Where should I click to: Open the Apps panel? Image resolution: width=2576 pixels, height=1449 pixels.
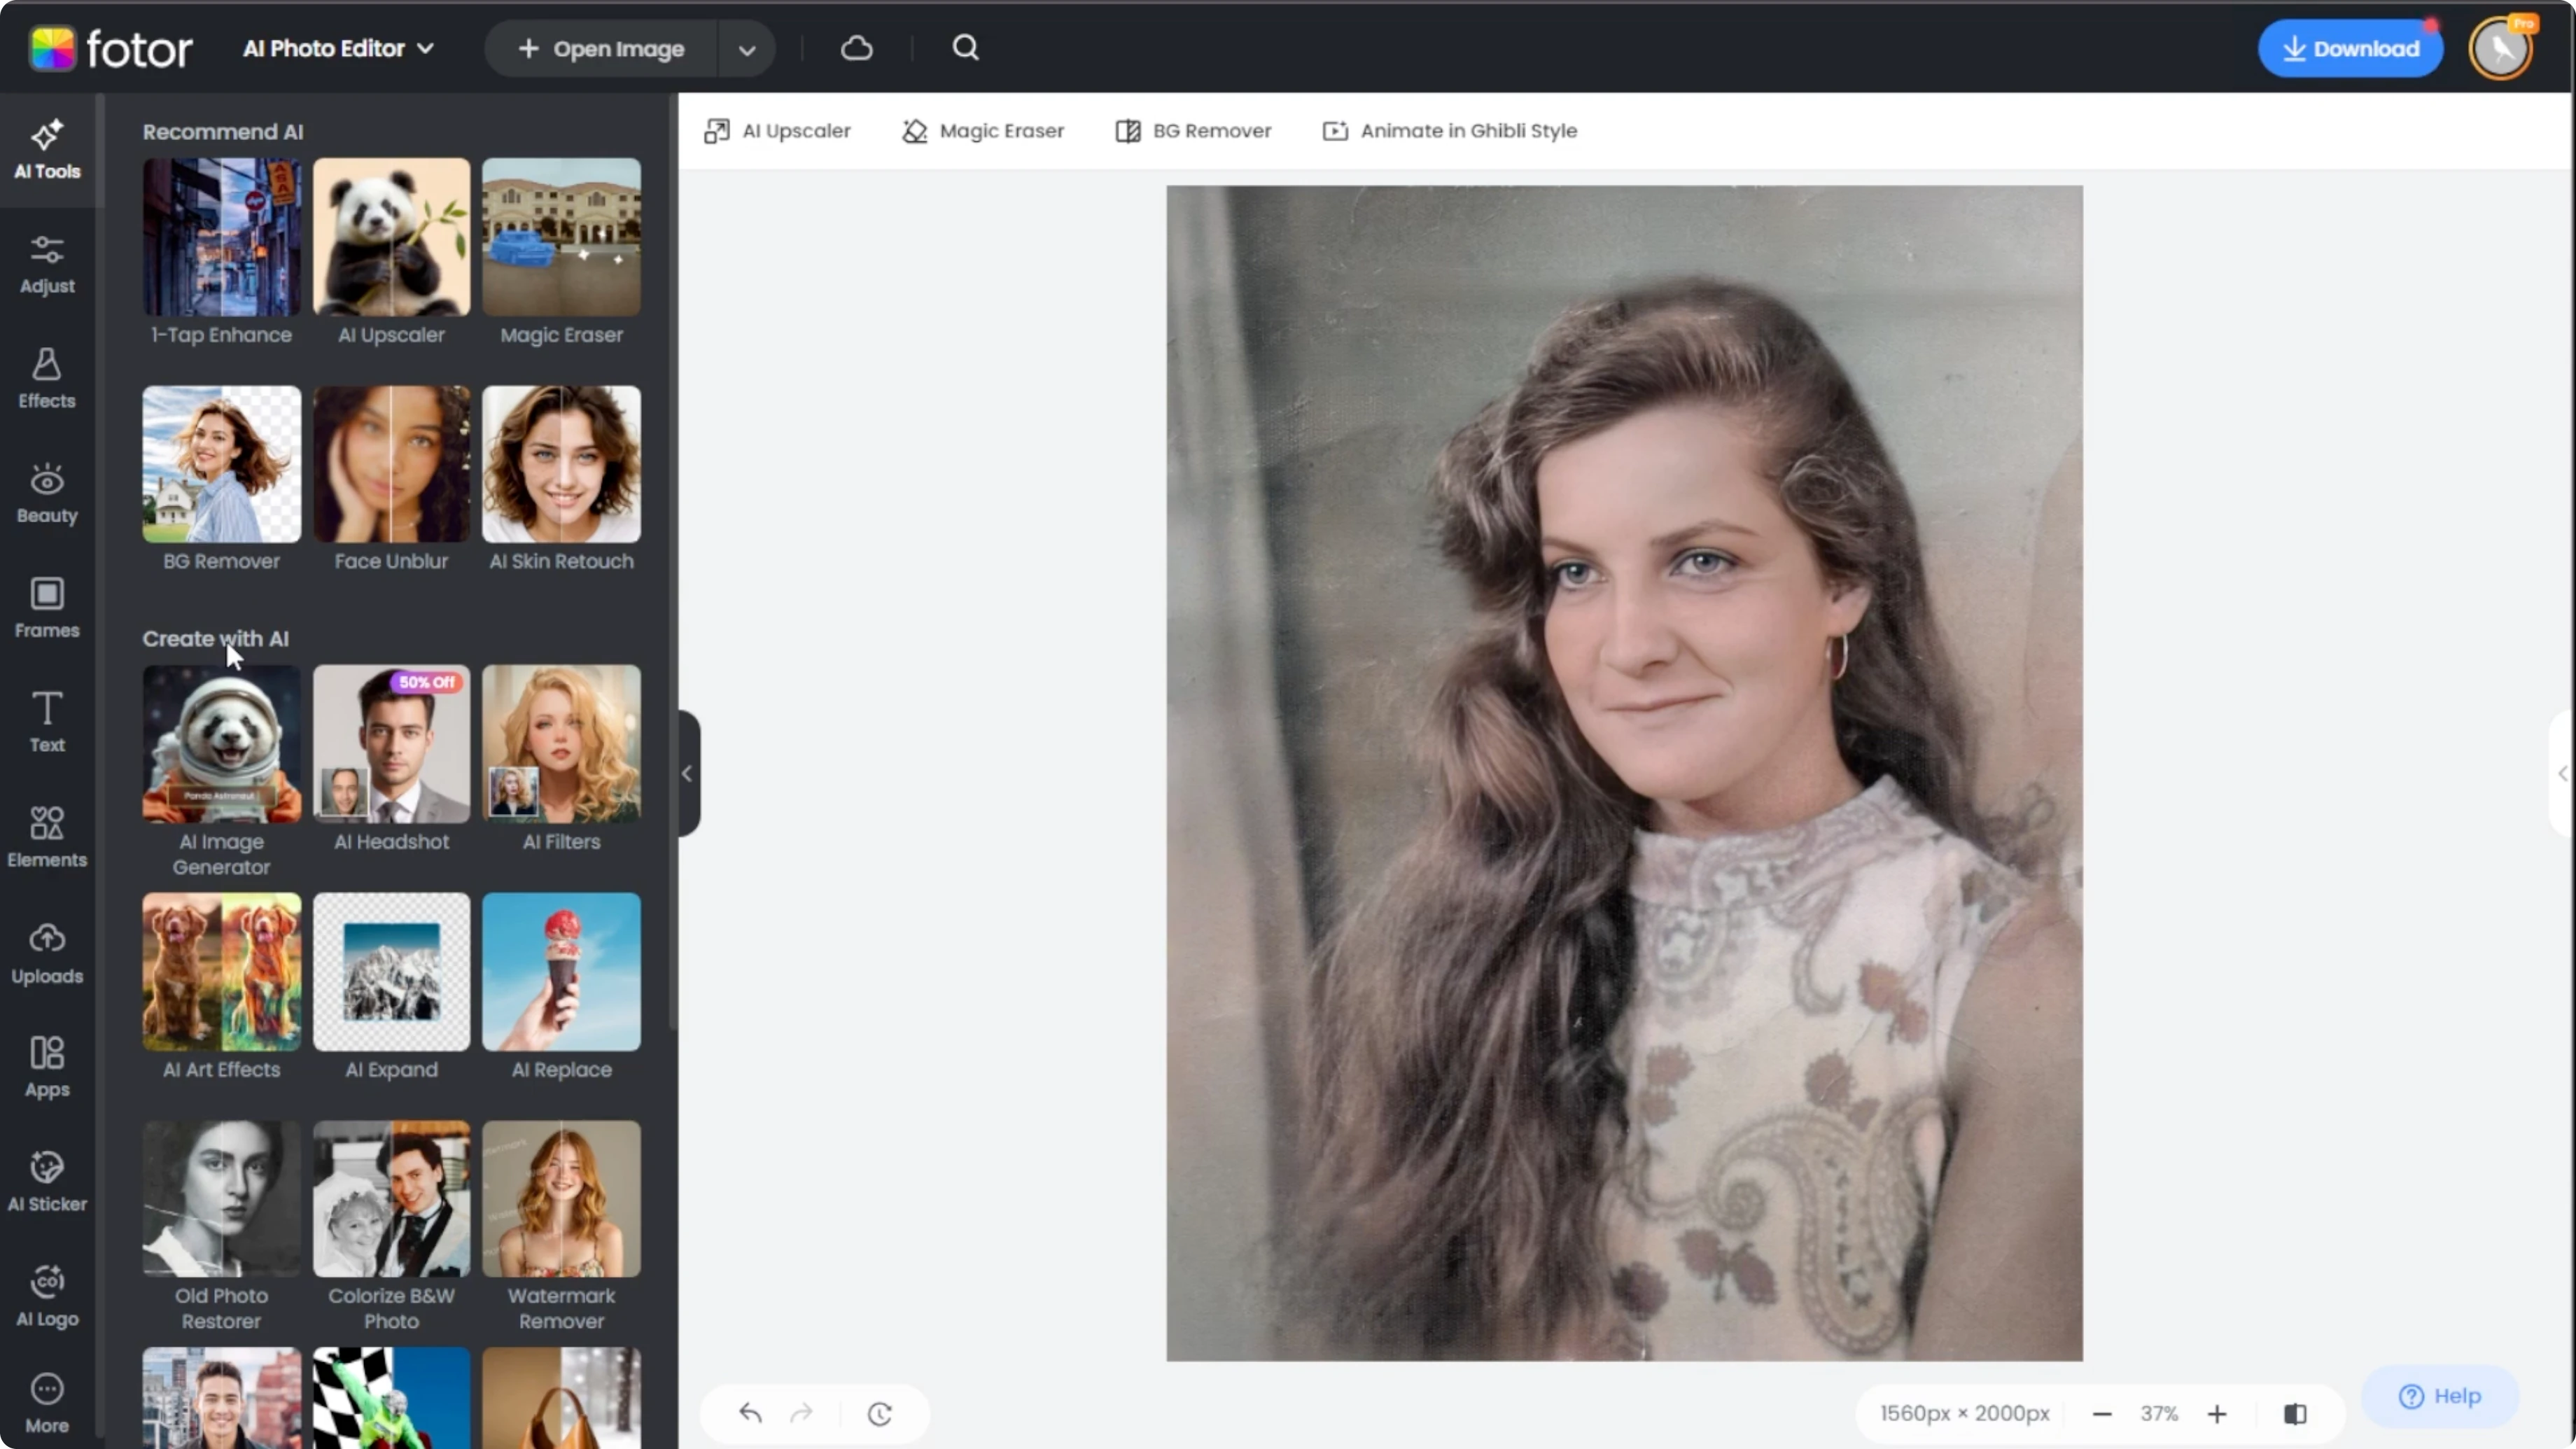[47, 1067]
